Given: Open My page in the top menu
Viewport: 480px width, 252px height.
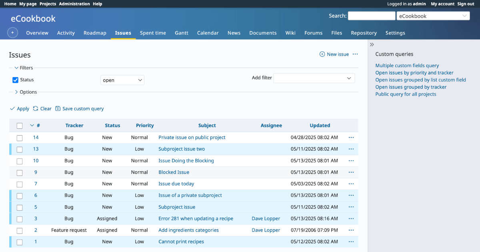Looking at the screenshot, I should click(28, 4).
